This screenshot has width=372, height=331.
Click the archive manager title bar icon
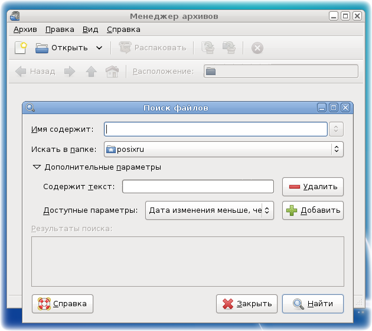coord(15,16)
